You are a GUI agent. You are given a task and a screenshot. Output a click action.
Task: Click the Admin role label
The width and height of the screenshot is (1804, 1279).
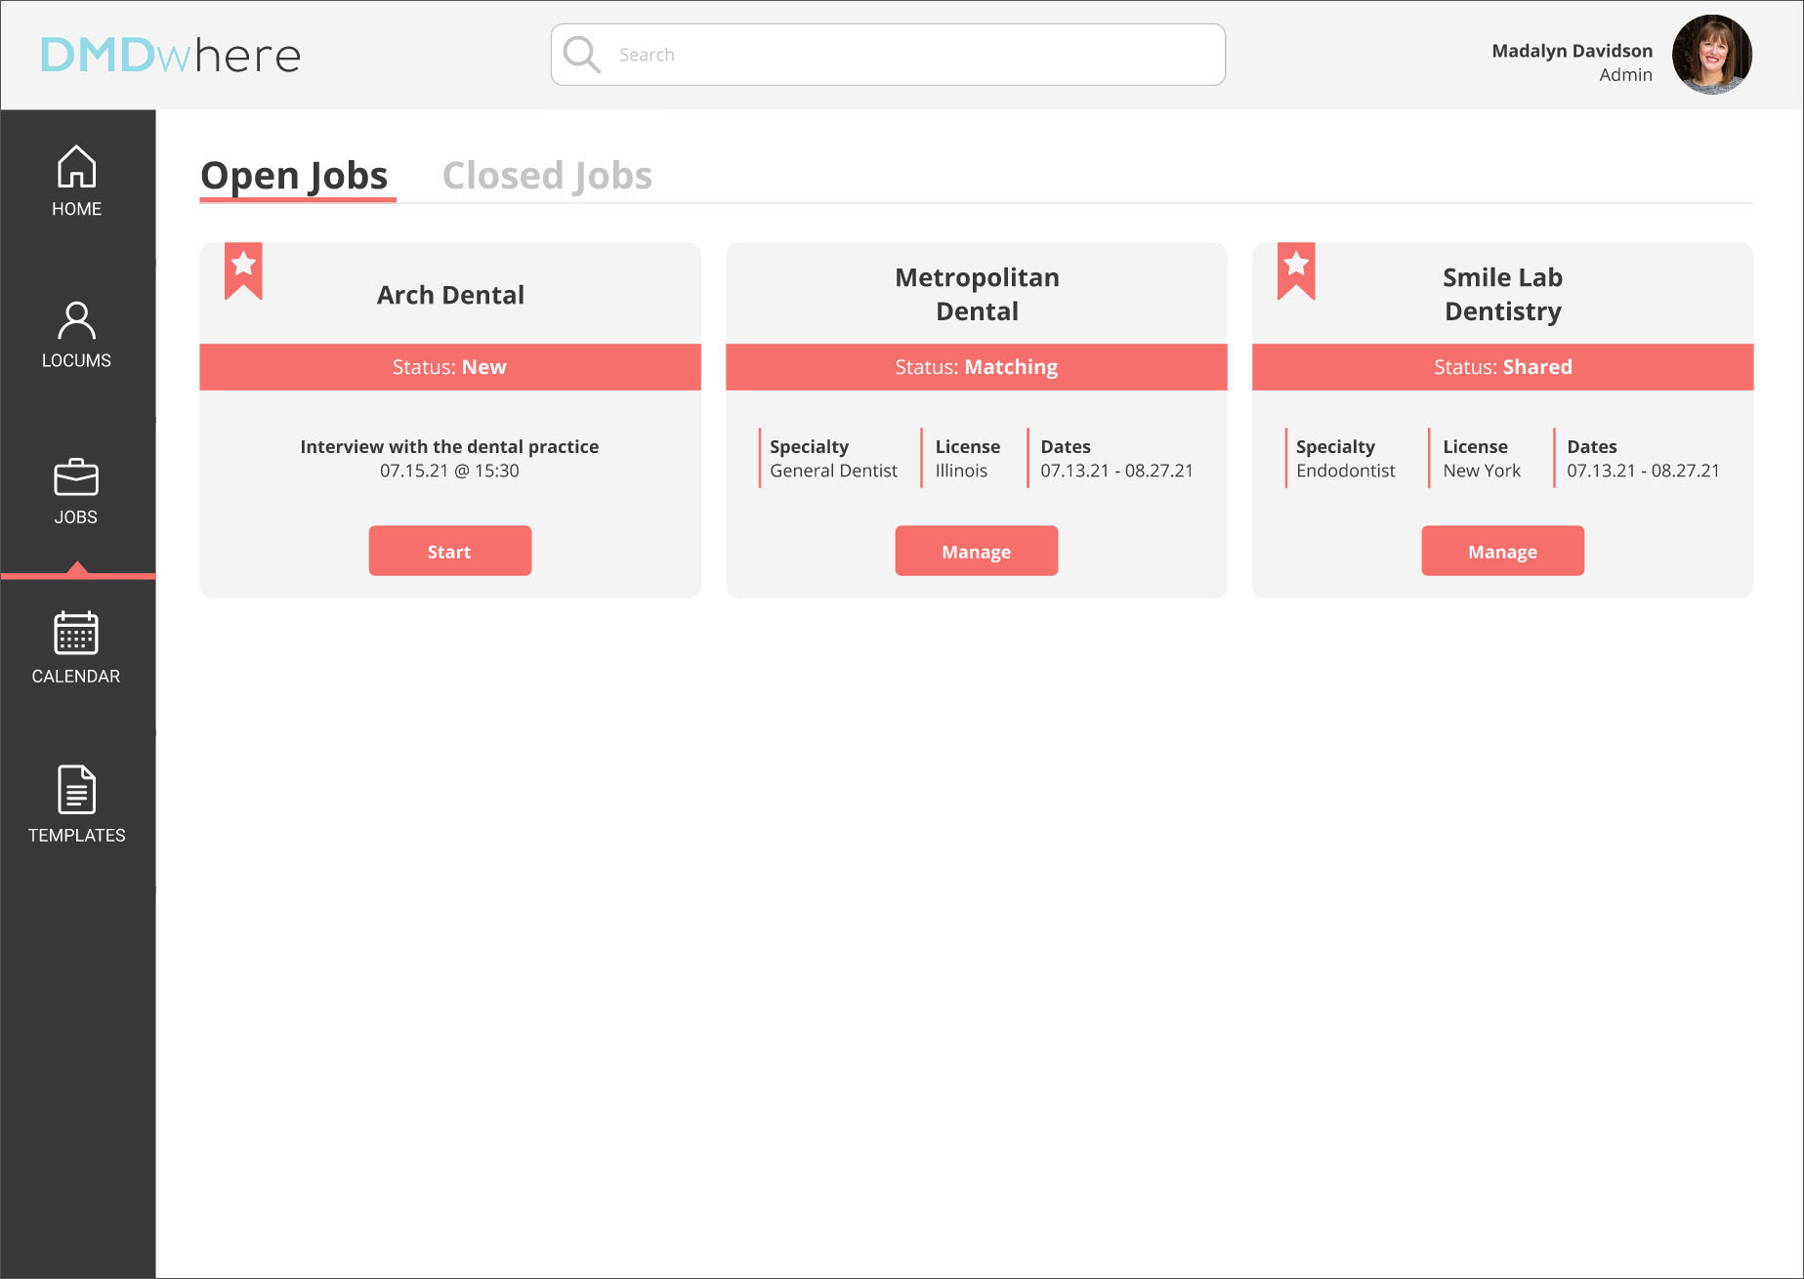pyautogui.click(x=1625, y=75)
